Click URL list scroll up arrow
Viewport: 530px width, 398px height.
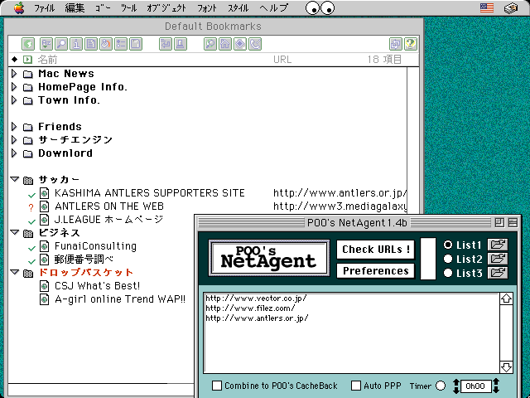(506, 298)
